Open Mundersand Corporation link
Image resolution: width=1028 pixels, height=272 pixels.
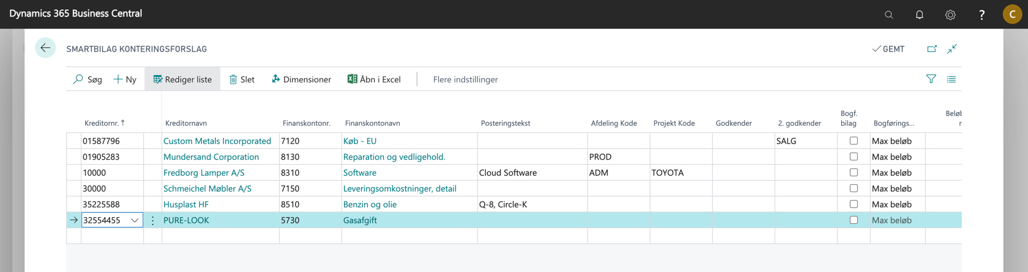[x=211, y=157]
